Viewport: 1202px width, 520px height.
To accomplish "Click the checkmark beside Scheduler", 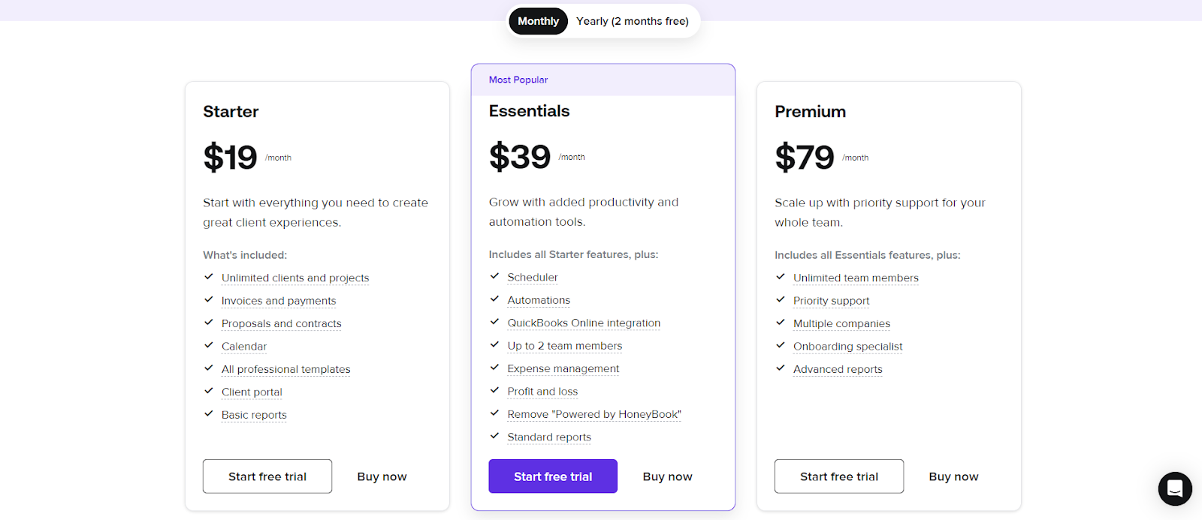I will pyautogui.click(x=494, y=276).
